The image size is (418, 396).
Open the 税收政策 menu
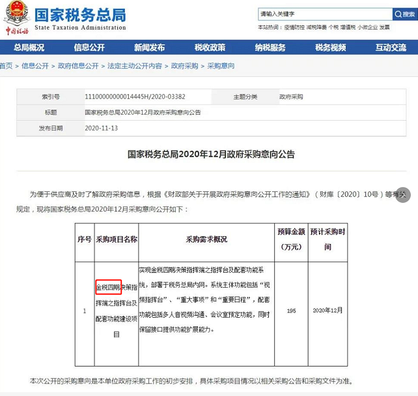(210, 48)
